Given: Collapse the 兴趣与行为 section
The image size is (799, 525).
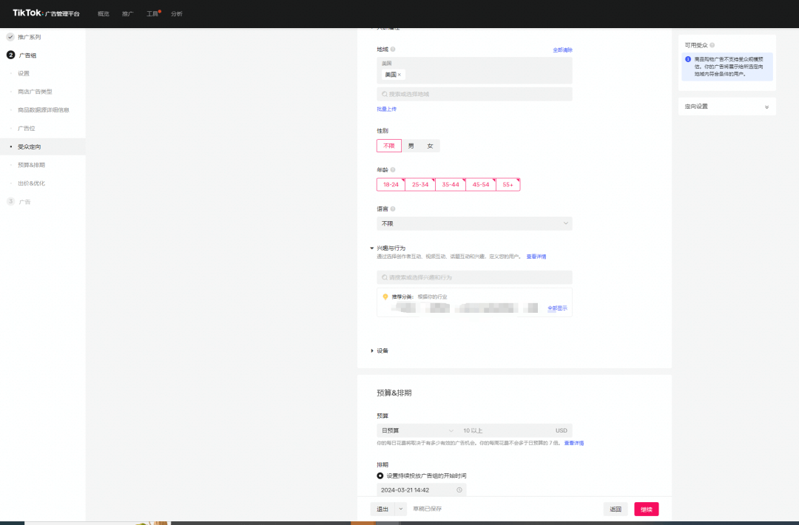Looking at the screenshot, I should coord(372,248).
